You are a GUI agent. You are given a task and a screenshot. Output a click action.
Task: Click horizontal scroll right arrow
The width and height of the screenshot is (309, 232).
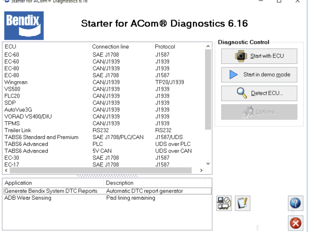click(201, 170)
